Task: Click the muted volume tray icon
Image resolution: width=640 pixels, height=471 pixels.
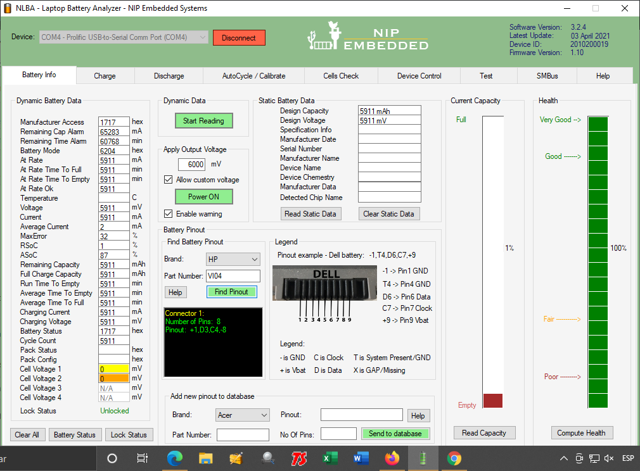Action: pos(608,458)
